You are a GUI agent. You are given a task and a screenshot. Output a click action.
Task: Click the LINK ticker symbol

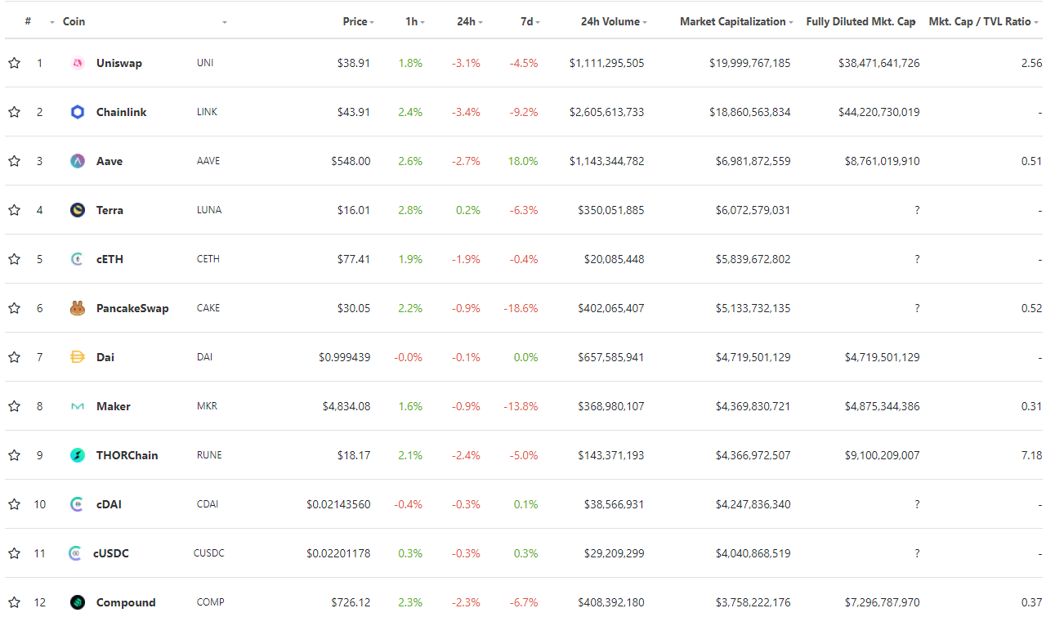(208, 112)
